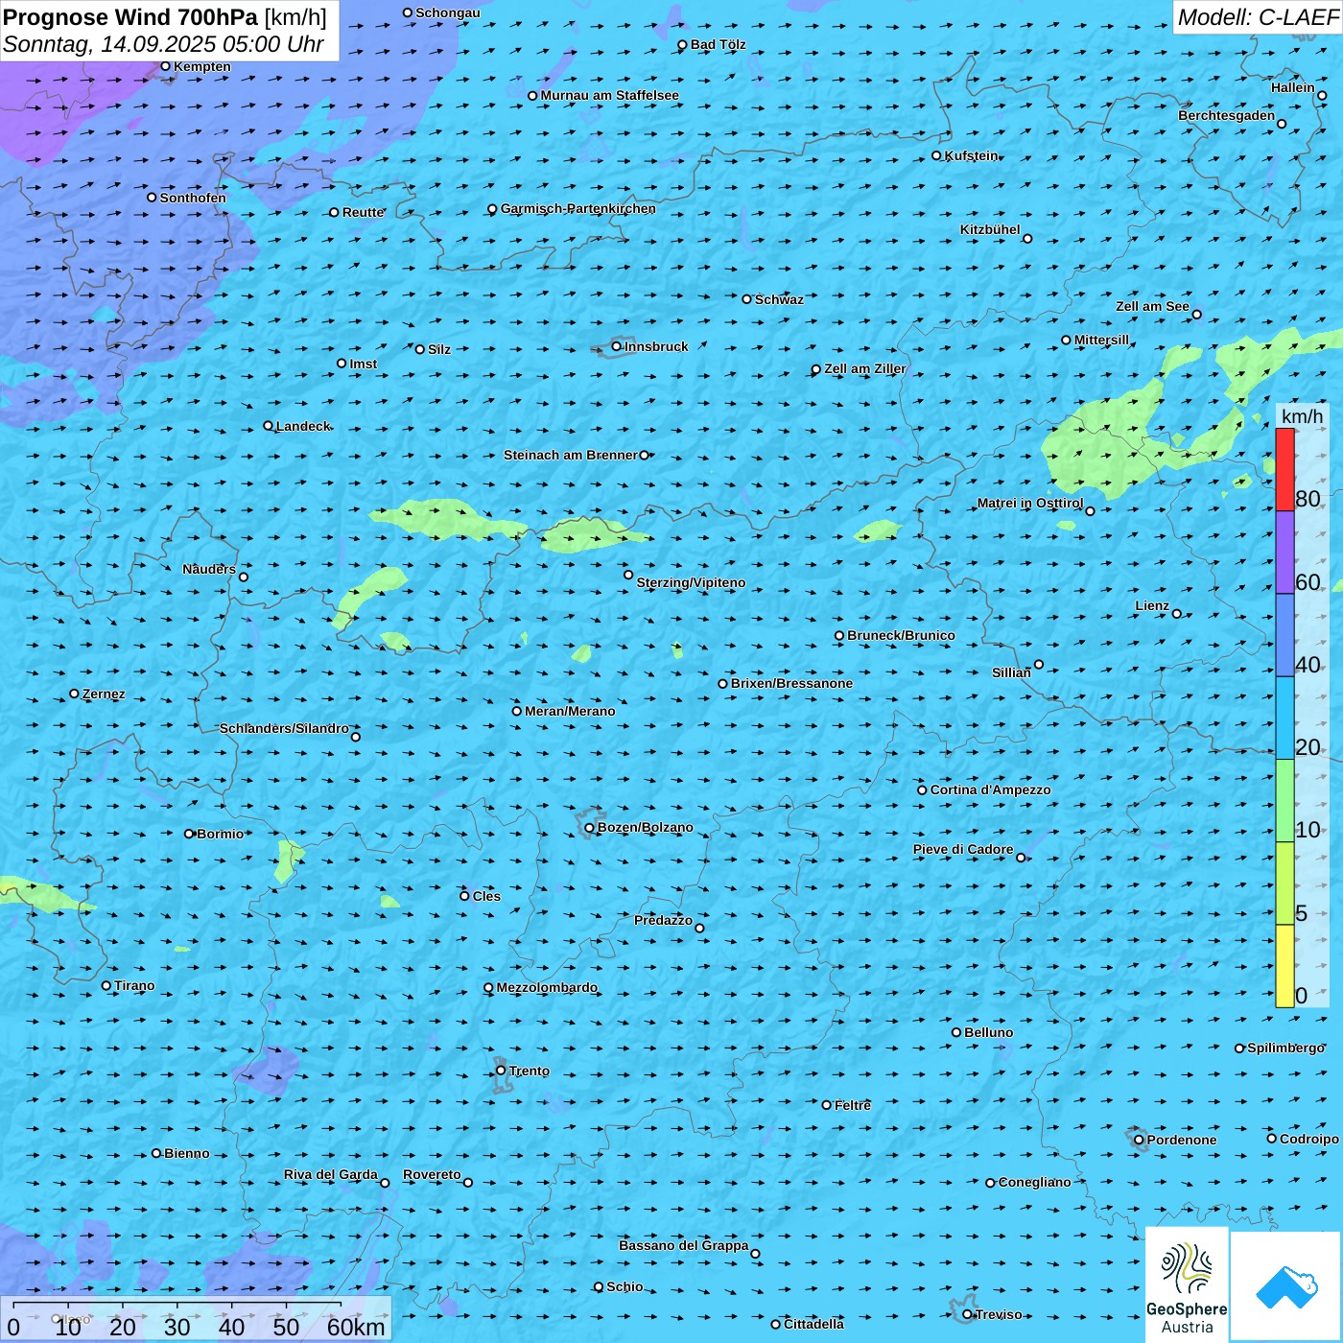Click the forecast date 'Sonntag, 14.09.2025 05:00 Uhr'
This screenshot has width=1343, height=1343.
[x=163, y=44]
